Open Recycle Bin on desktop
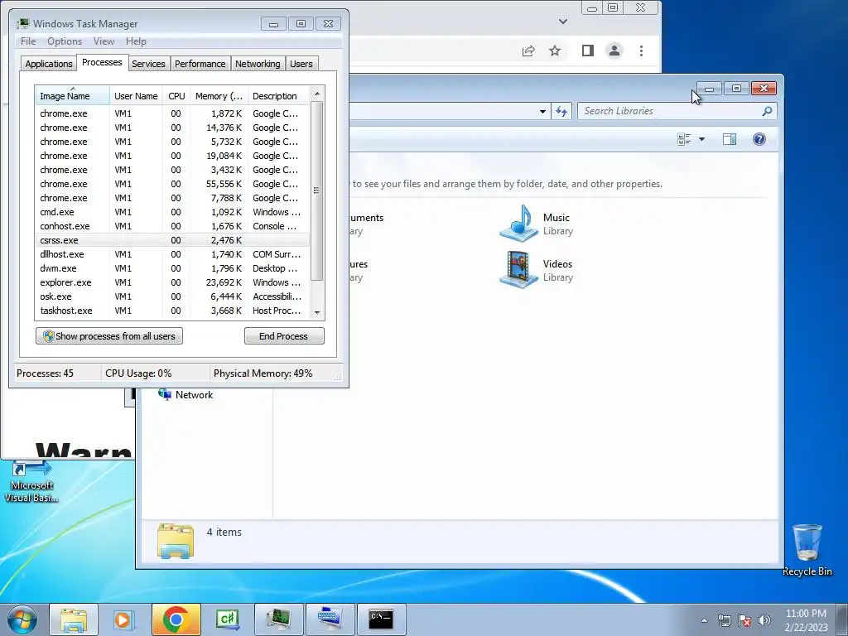848x636 pixels. click(x=807, y=550)
